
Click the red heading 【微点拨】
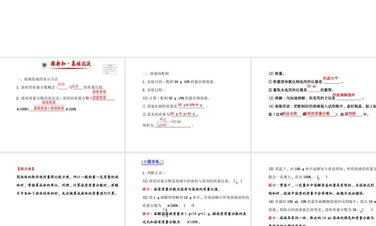pos(26,169)
